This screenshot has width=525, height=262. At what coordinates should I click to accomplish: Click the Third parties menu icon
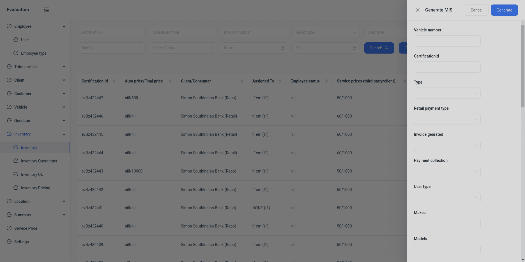coord(9,66)
